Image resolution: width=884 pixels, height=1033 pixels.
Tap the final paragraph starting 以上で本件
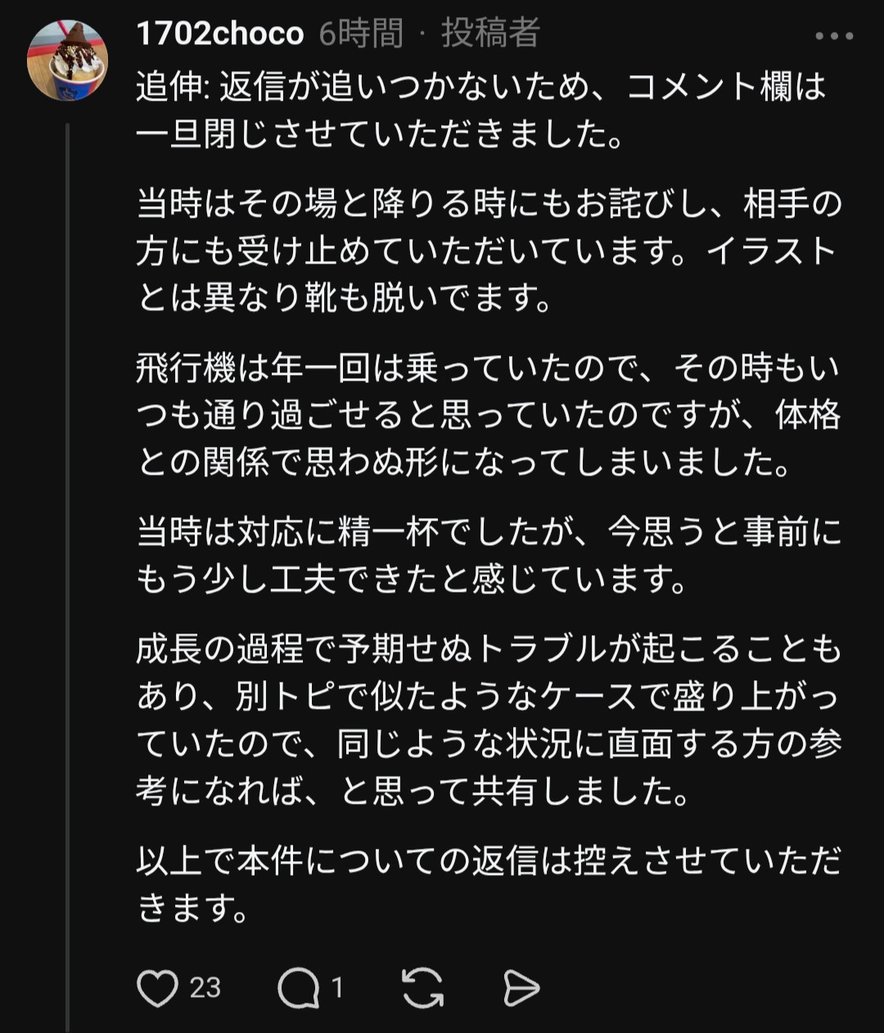pyautogui.click(x=488, y=885)
